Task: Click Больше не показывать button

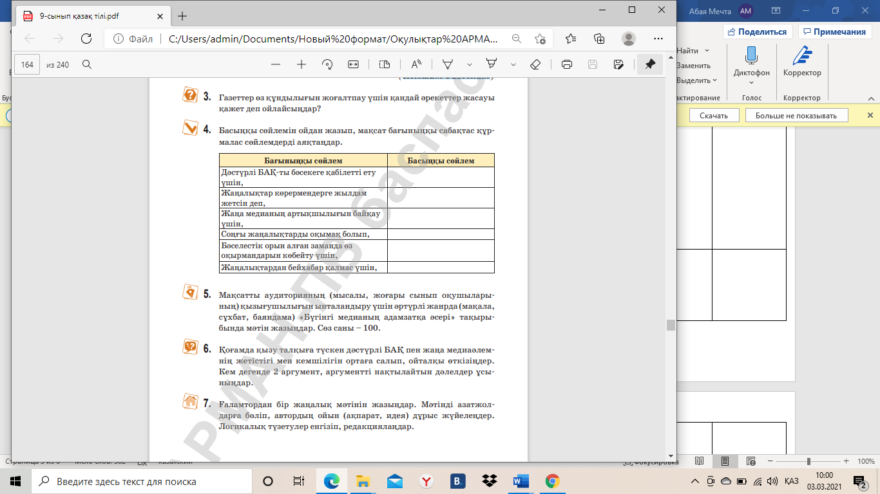Action: (796, 116)
